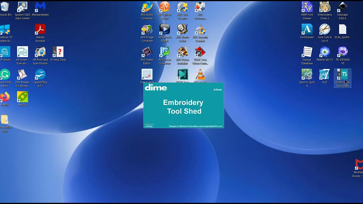Select the AVS Registry Cleaner shortcut

[x=200, y=33]
